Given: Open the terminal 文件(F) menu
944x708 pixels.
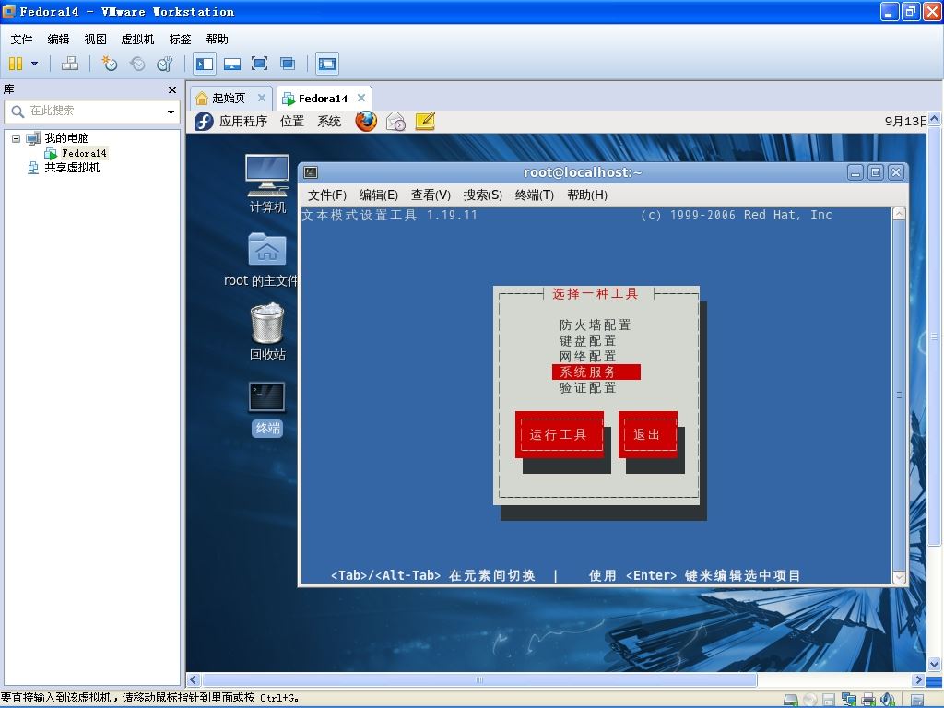Looking at the screenshot, I should [x=327, y=195].
